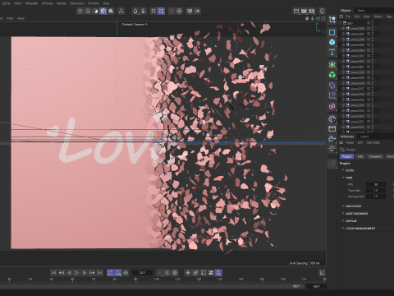Open the Animate menu
Image resolution: width=394 pixels, height=296 pixels.
pos(48,3)
